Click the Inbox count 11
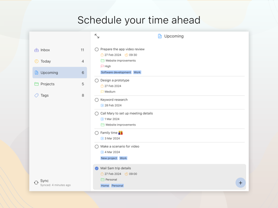278x208 pixels. pyautogui.click(x=83, y=50)
